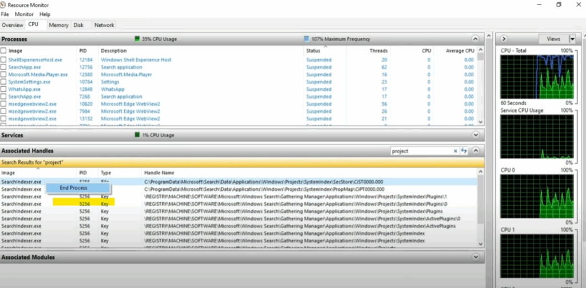
Task: Open the Monitor menu
Action: pyautogui.click(x=24, y=14)
